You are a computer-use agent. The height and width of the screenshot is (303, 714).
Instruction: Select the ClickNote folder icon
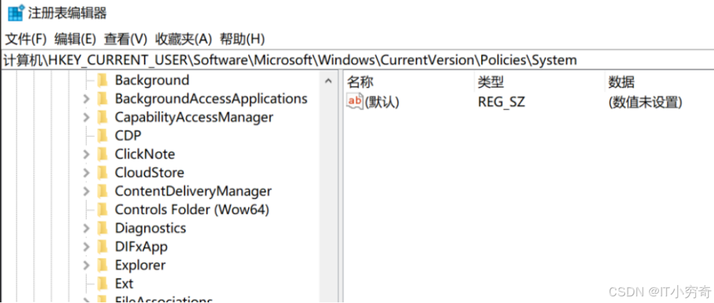point(103,154)
